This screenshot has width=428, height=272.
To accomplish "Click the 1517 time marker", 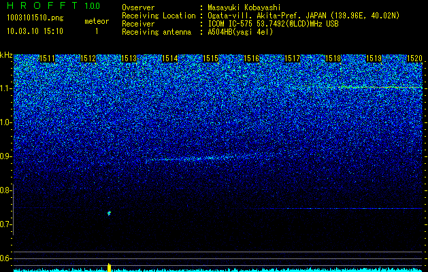I will pyautogui.click(x=293, y=58).
